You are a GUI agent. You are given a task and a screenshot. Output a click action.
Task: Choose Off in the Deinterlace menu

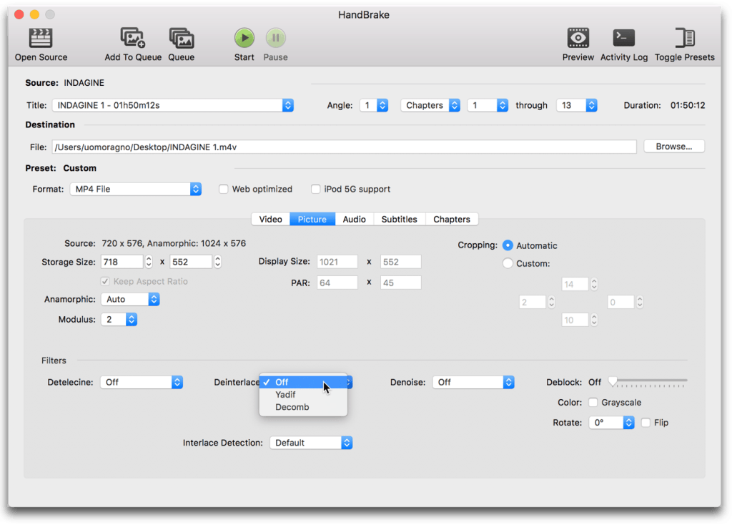(303, 382)
